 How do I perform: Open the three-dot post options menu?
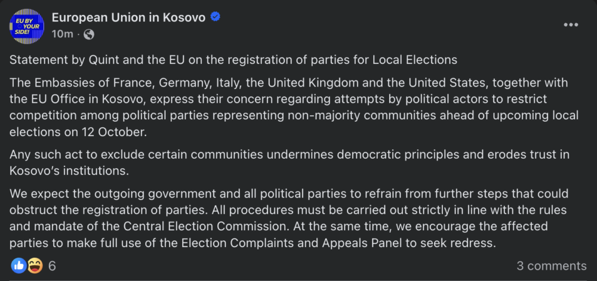click(571, 25)
